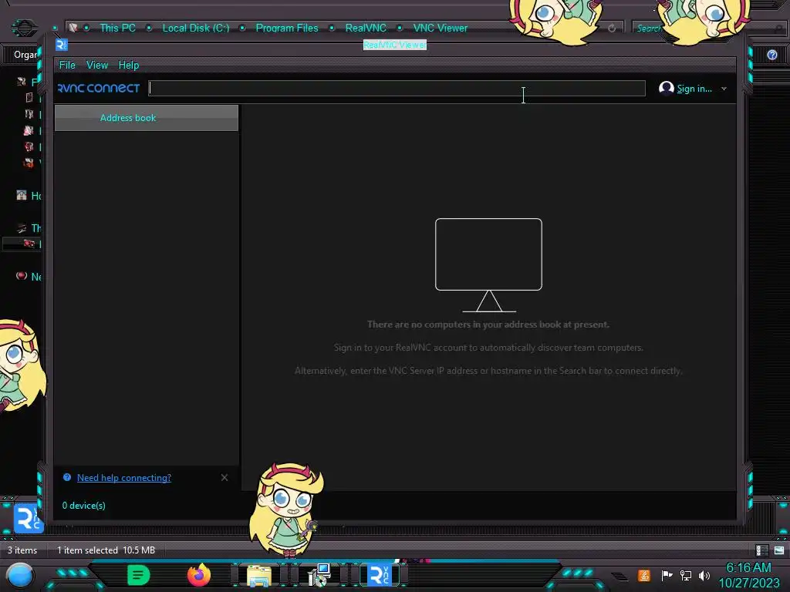Click the Network icon in Explorer sidebar
Image resolution: width=790 pixels, height=592 pixels.
21,276
